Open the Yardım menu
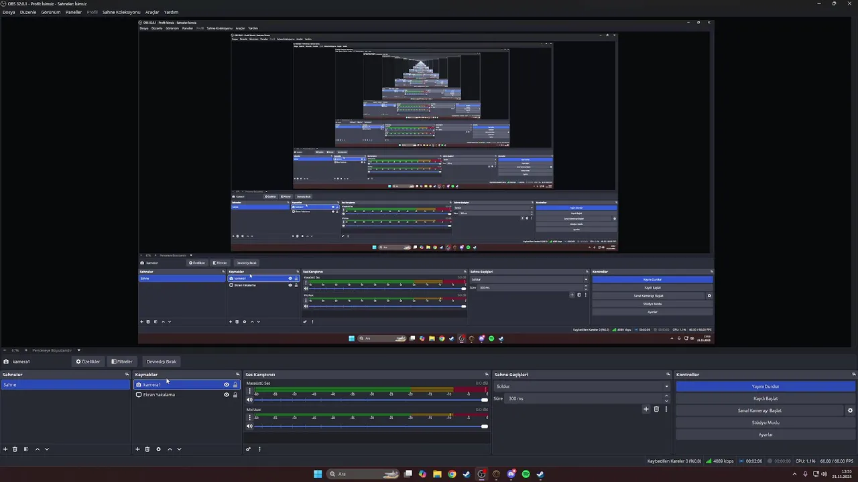 [x=171, y=12]
